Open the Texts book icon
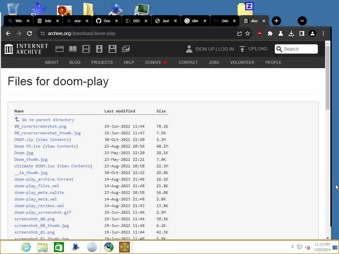This screenshot has width=339, height=254. (x=73, y=49)
